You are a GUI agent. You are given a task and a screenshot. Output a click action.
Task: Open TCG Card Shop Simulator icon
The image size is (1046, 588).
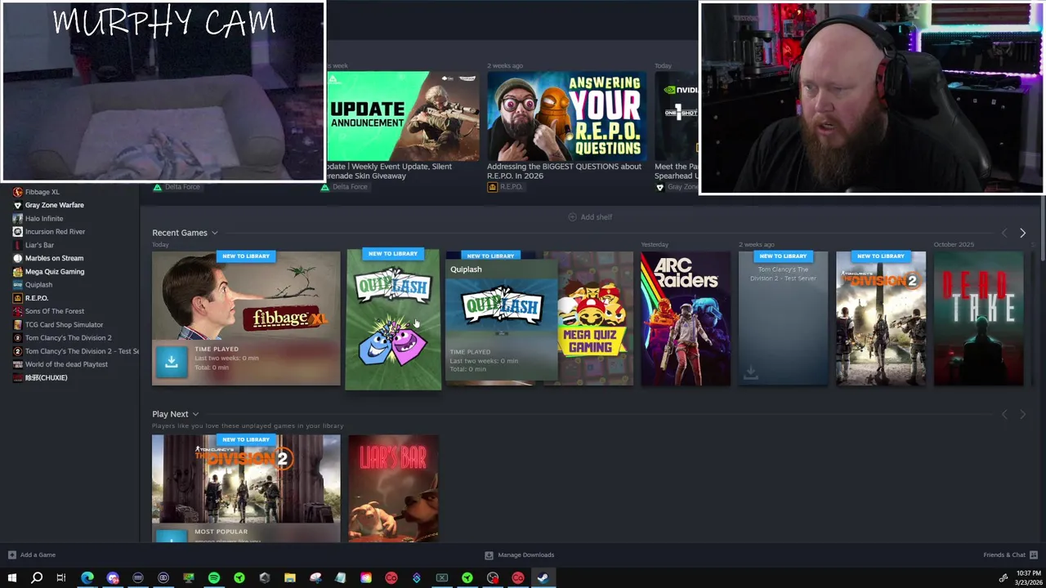point(17,324)
